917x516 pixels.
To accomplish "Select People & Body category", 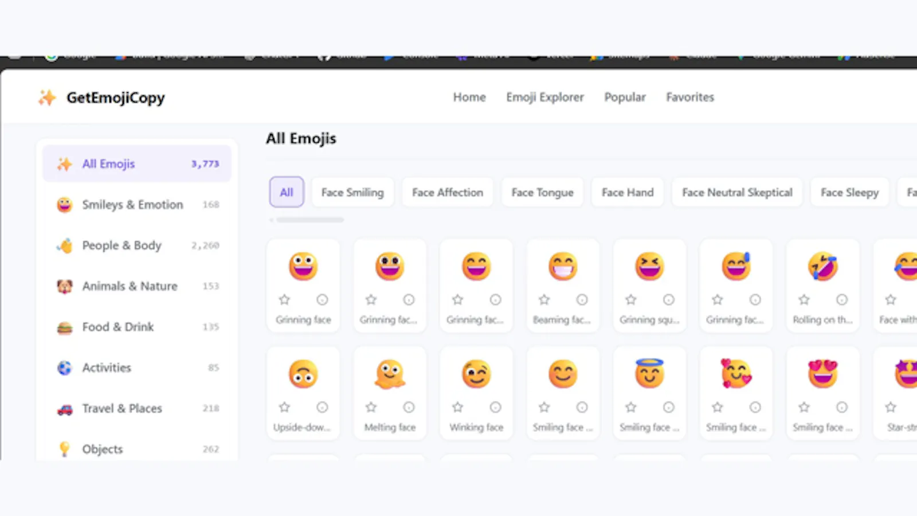I will pyautogui.click(x=137, y=245).
